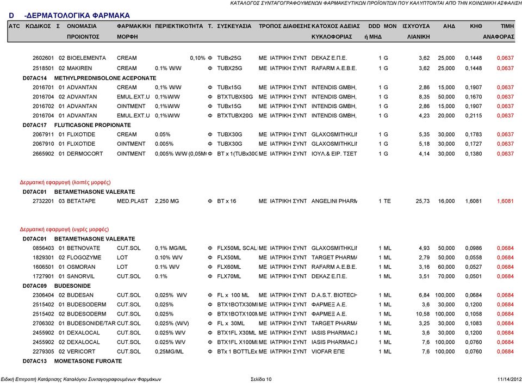The image size is (522, 383).
Task: Select the product name DERMOCORT
Action: pyautogui.click(x=85, y=154)
